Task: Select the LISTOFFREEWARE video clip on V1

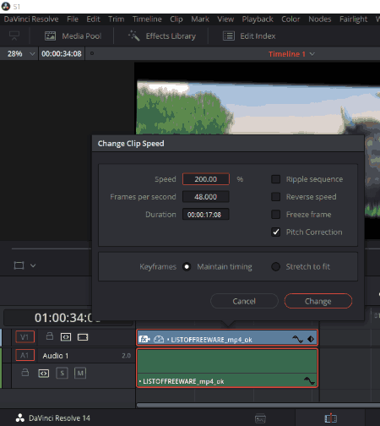Action: 227,337
